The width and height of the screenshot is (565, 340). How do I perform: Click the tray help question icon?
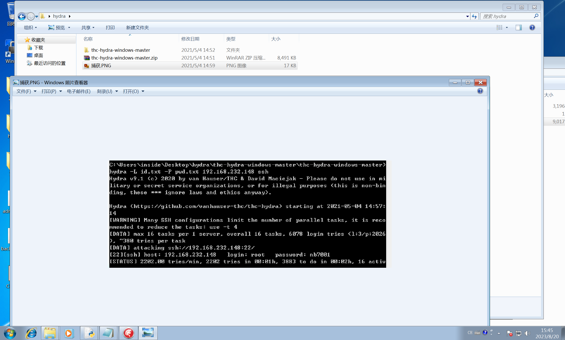coord(485,332)
